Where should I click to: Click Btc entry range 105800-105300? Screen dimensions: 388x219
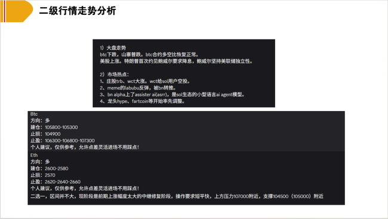click(61, 127)
